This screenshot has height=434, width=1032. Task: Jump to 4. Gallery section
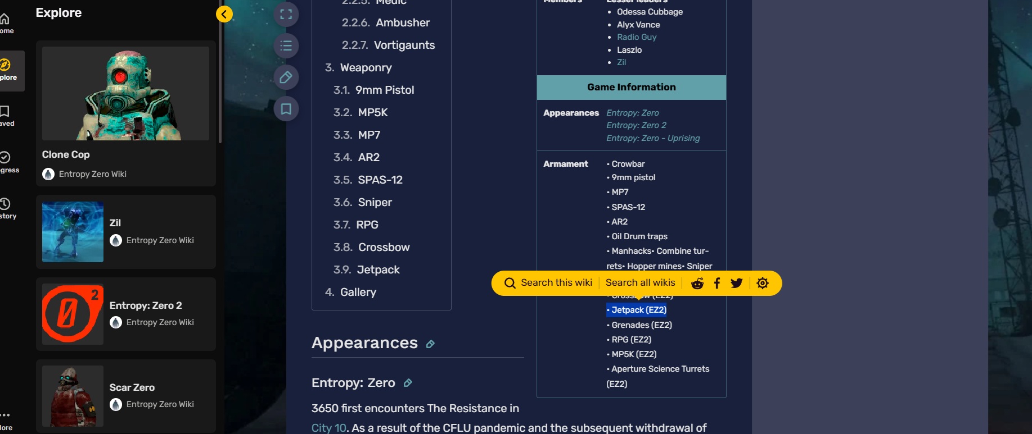(x=350, y=292)
